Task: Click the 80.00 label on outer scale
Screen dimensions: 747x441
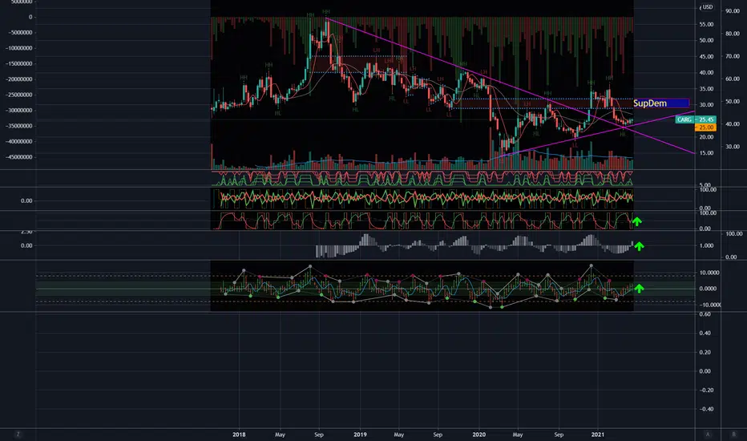Action: pos(733,34)
